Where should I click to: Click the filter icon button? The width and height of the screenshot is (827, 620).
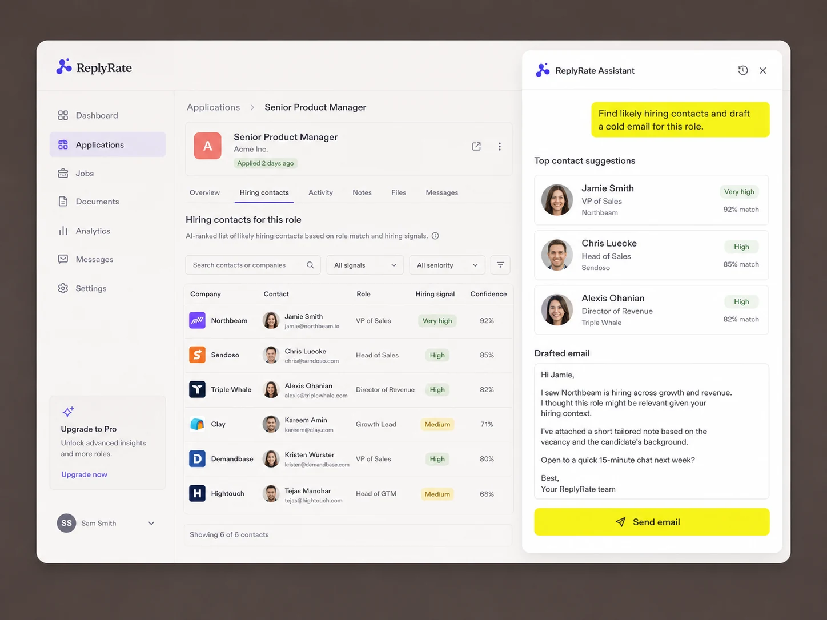[500, 265]
